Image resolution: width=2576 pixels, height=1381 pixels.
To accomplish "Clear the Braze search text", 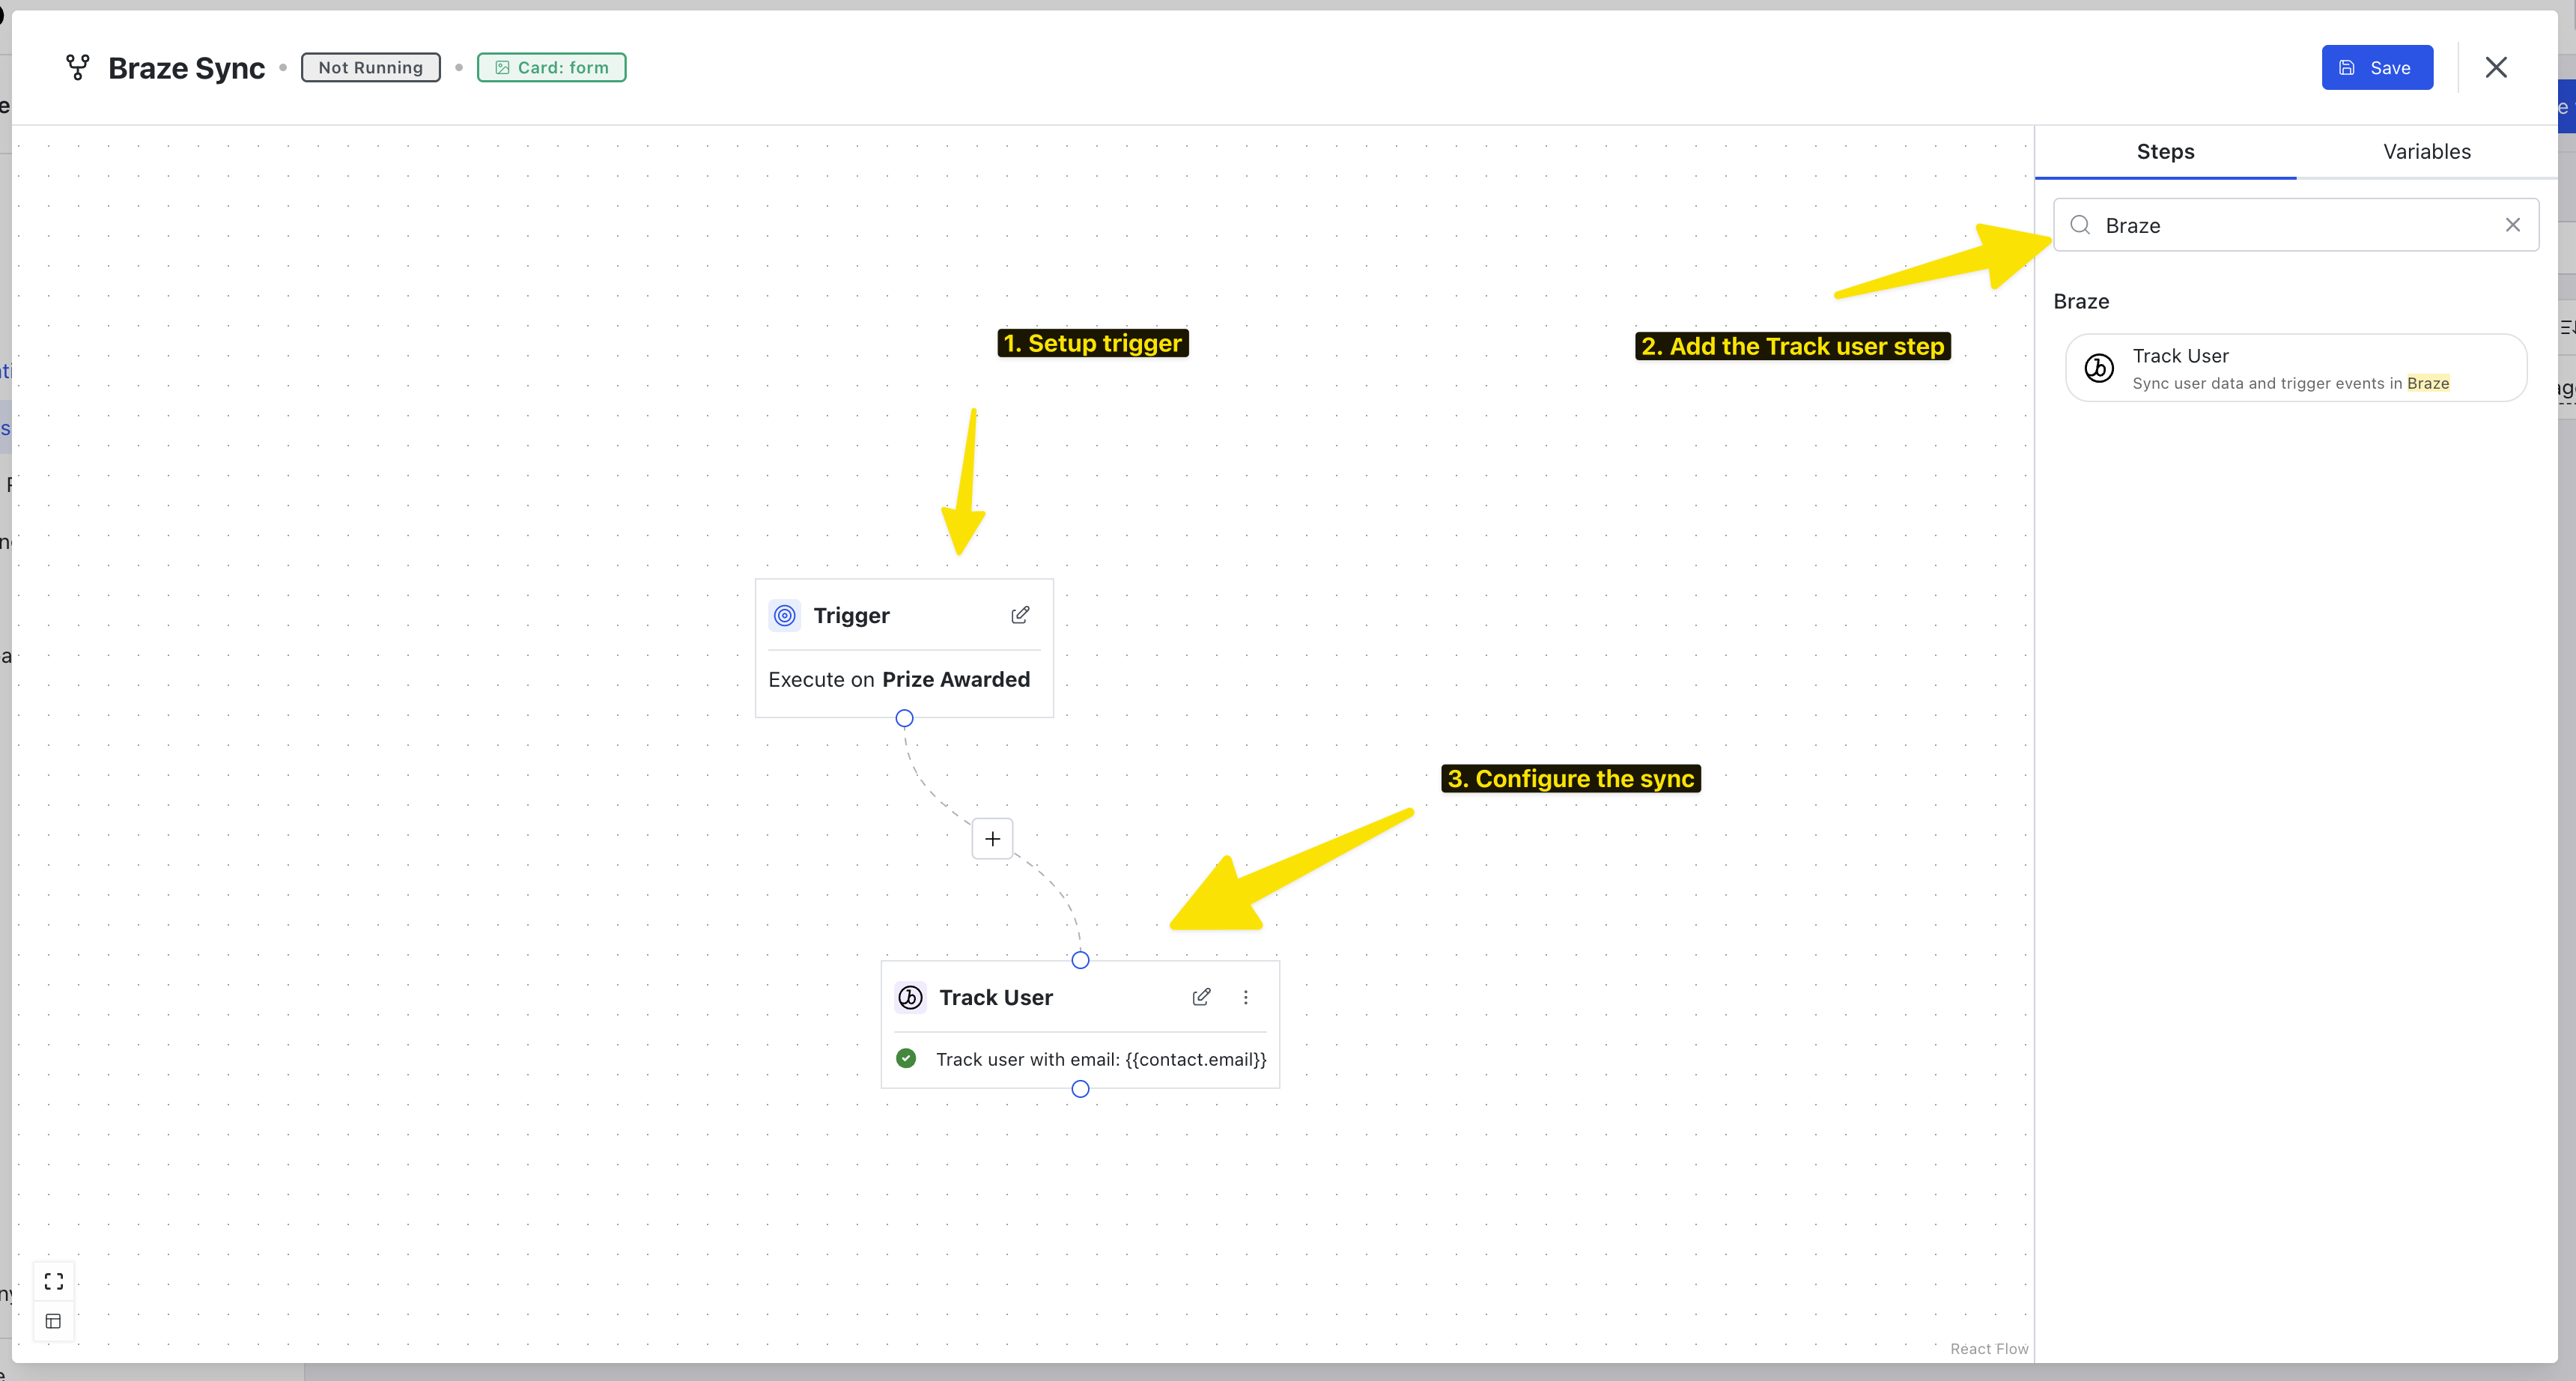I will click(2512, 225).
